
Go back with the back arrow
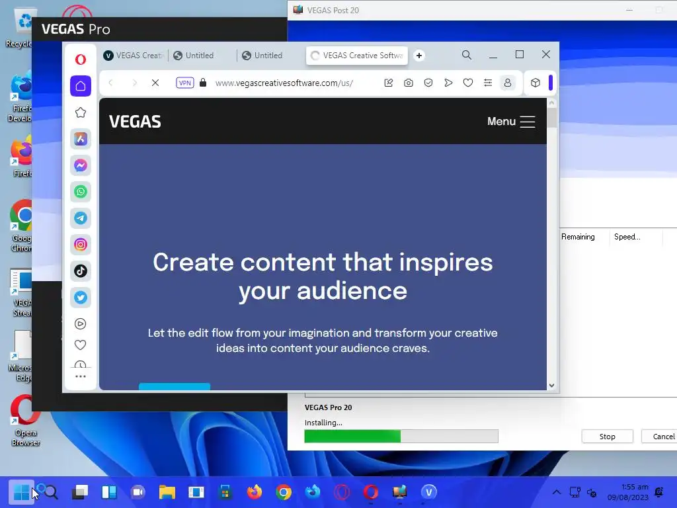(111, 83)
